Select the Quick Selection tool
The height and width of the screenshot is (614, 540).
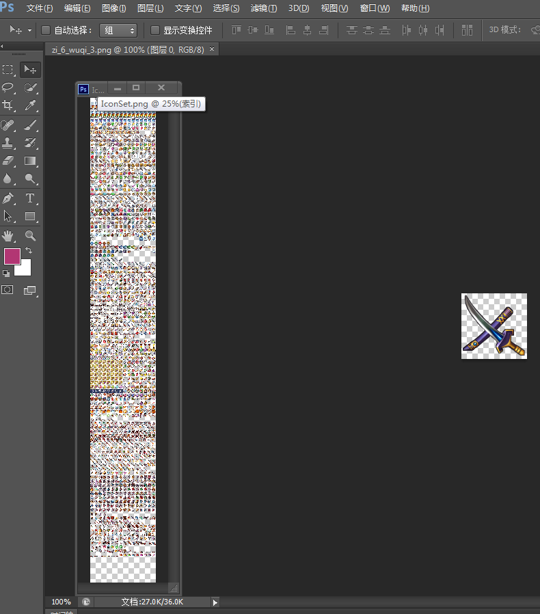tap(30, 88)
